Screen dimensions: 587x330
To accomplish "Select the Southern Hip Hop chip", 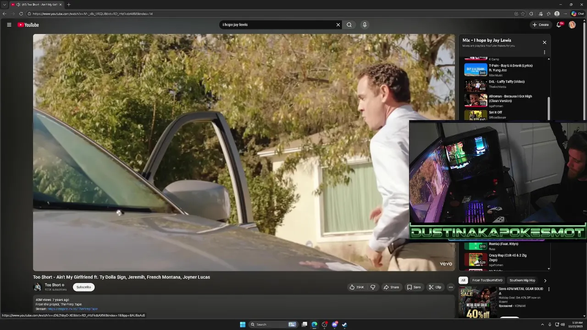I will (522, 280).
